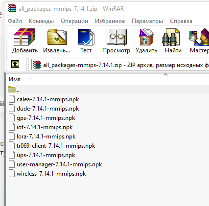The width and height of the screenshot is (209, 206).
Task: Select the parent folder ".." icon
Action: coord(12,90)
